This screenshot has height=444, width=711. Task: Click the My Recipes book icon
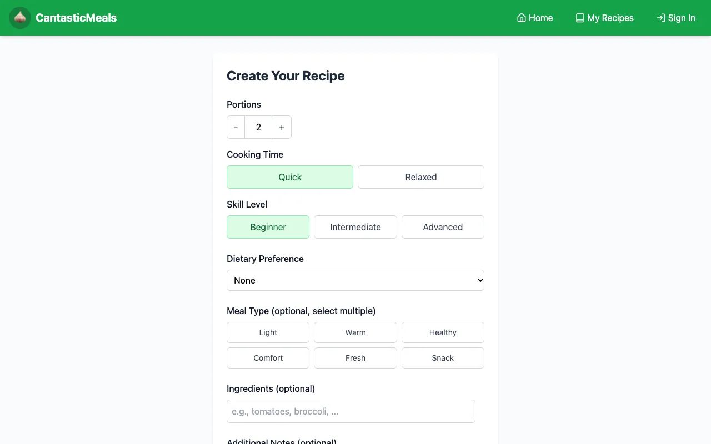tap(580, 18)
